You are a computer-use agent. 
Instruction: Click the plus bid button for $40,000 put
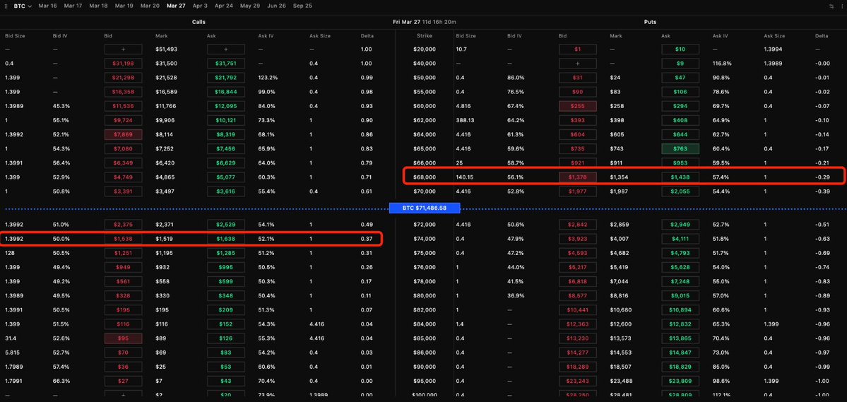(x=577, y=63)
